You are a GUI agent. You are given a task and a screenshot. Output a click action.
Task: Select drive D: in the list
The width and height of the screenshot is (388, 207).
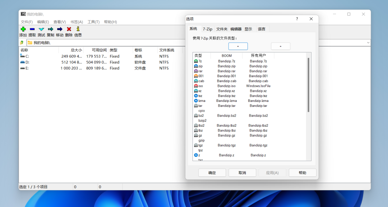(25, 62)
